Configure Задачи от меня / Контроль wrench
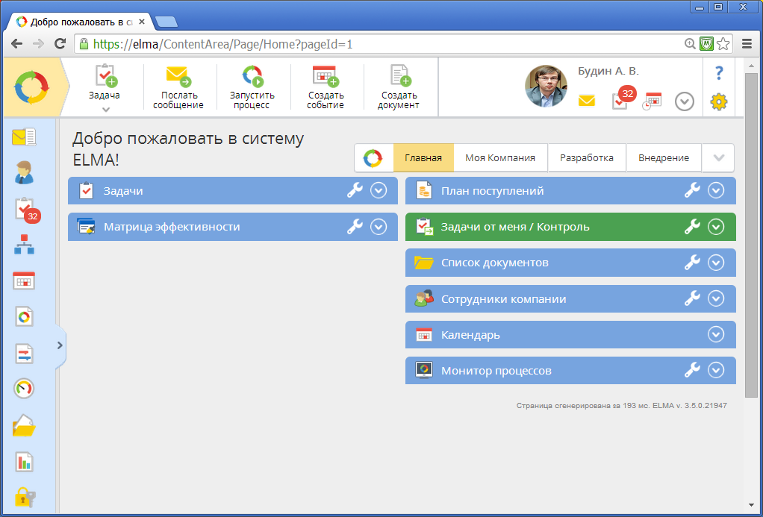The width and height of the screenshot is (763, 517). 692,226
